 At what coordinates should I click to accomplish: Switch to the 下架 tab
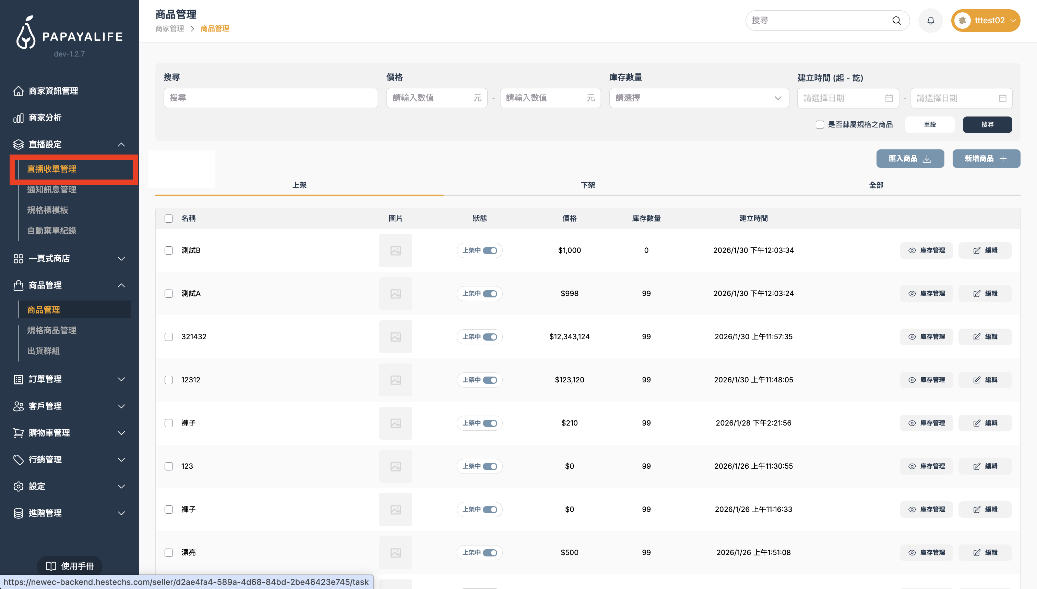click(x=588, y=185)
